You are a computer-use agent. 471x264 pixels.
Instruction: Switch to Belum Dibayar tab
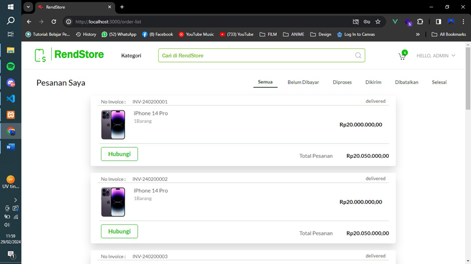[303, 82]
